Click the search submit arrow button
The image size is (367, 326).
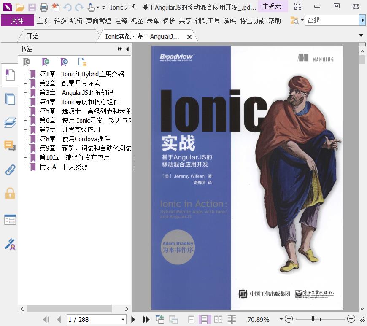click(x=362, y=20)
